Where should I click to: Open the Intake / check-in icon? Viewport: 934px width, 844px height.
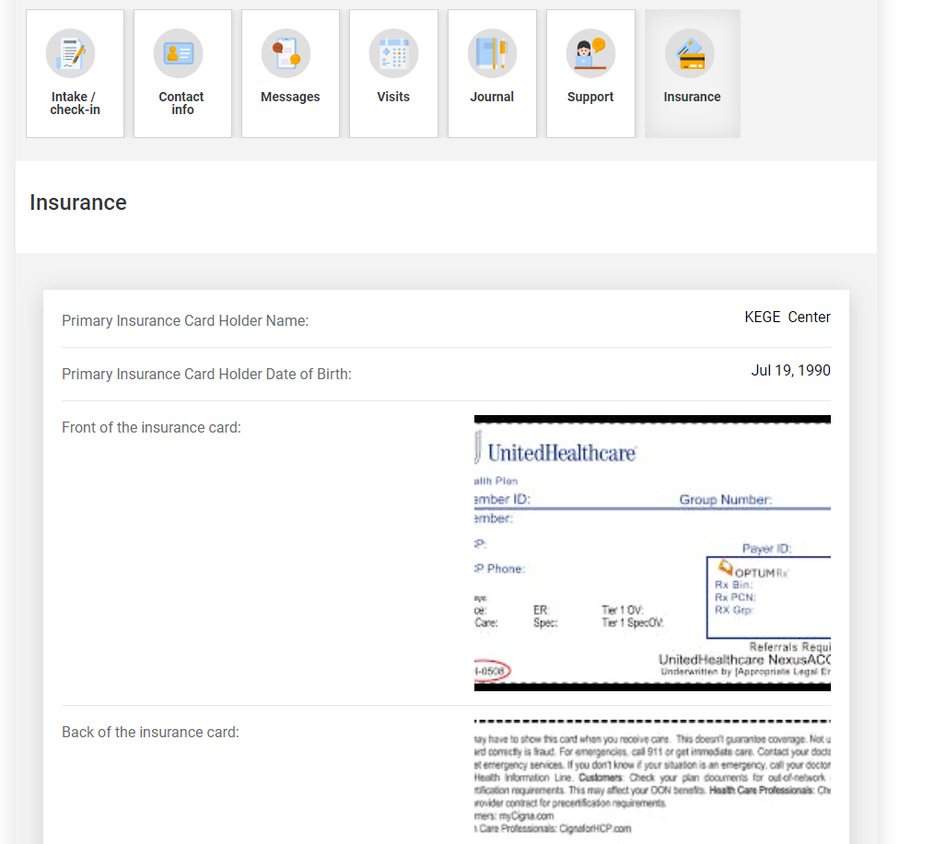(70, 53)
